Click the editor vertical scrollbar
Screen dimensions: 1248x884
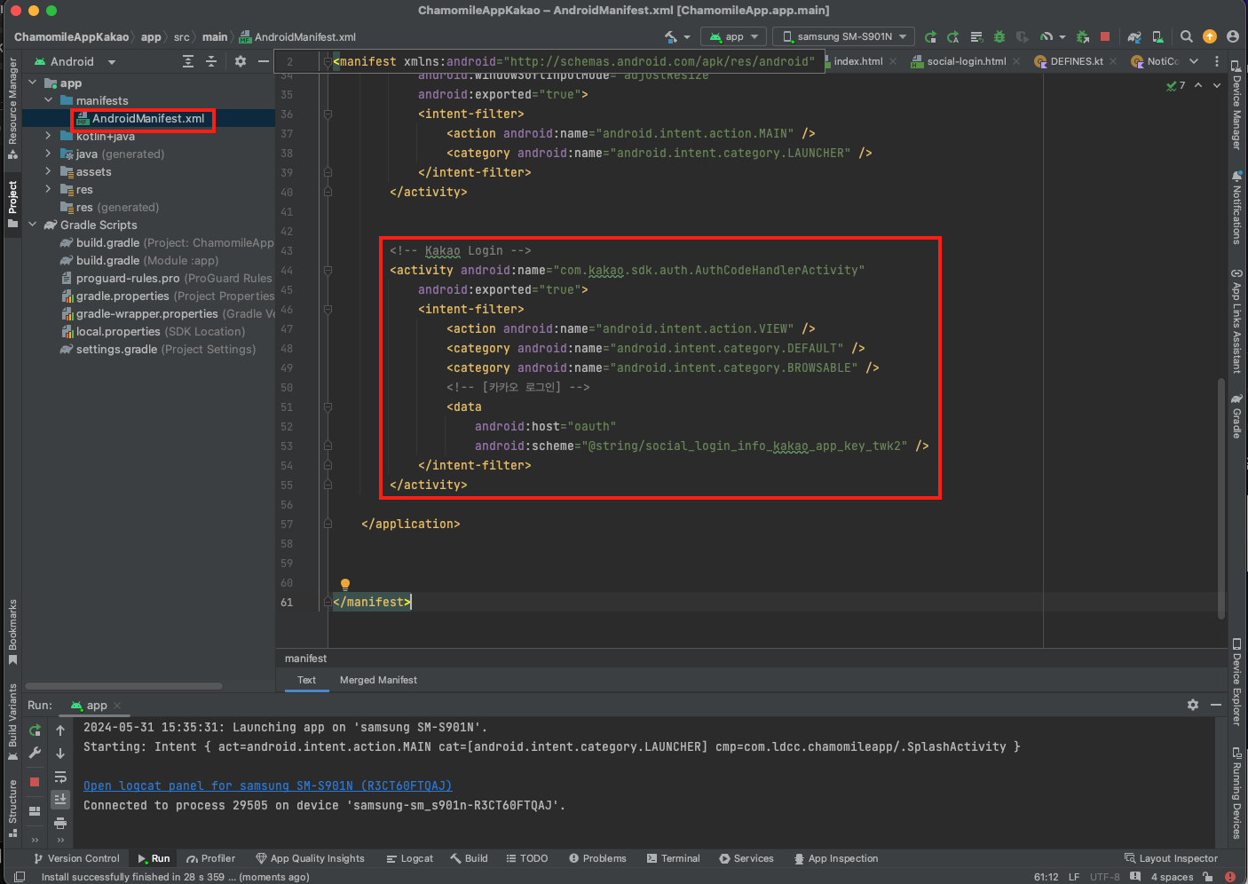[1221, 497]
